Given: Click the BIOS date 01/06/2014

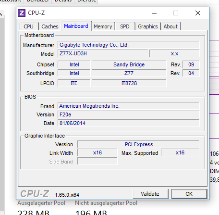Looking at the screenshot, I should point(129,123).
